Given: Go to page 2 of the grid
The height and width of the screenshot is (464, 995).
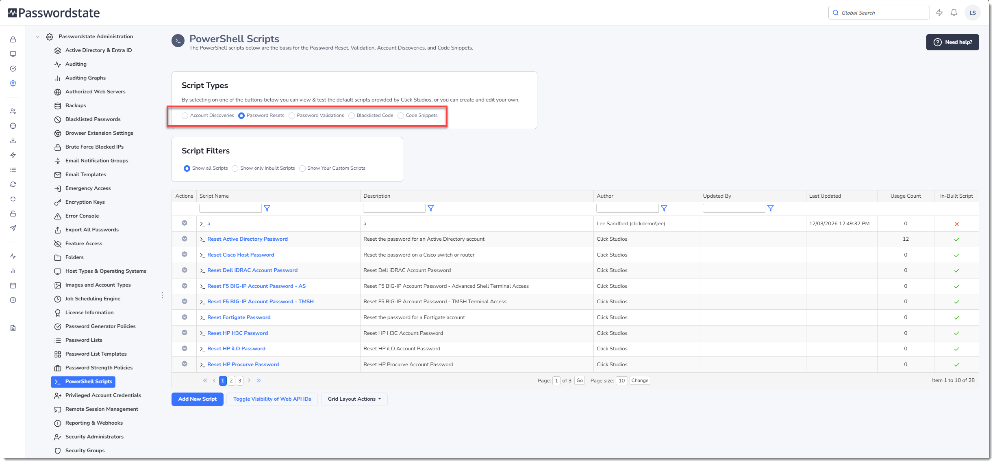Looking at the screenshot, I should [231, 380].
